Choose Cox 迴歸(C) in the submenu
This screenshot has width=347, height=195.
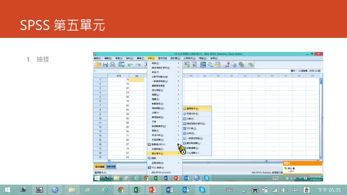197,153
